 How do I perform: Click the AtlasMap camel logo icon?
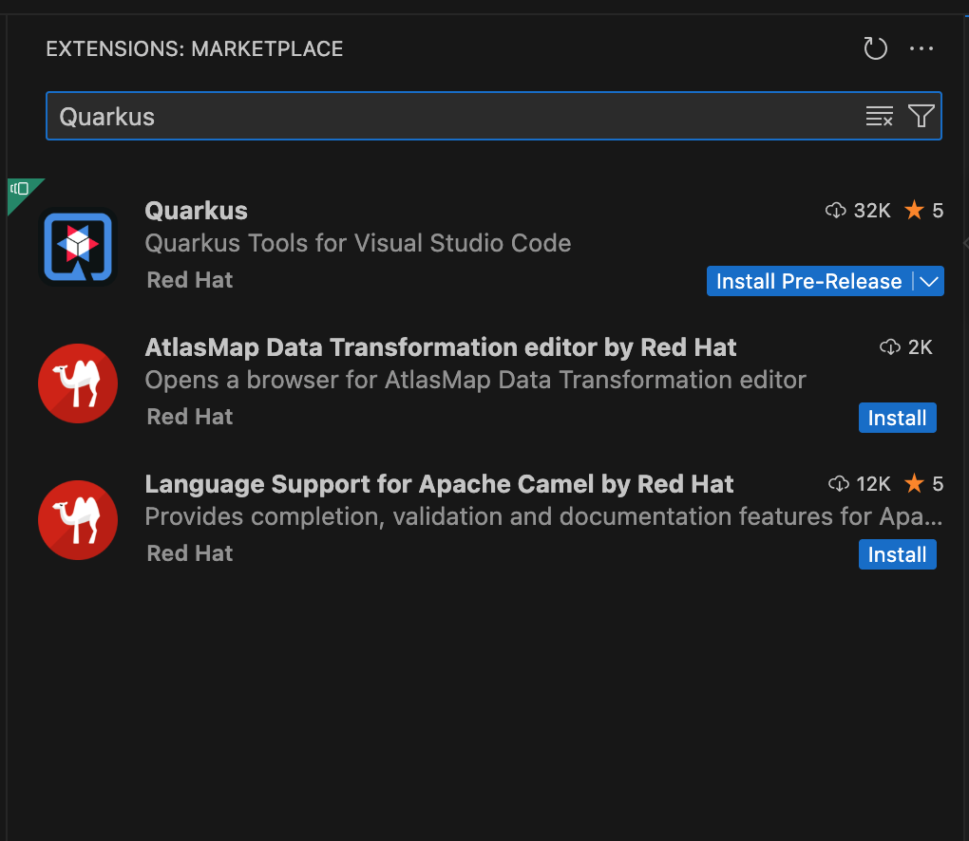[x=78, y=383]
